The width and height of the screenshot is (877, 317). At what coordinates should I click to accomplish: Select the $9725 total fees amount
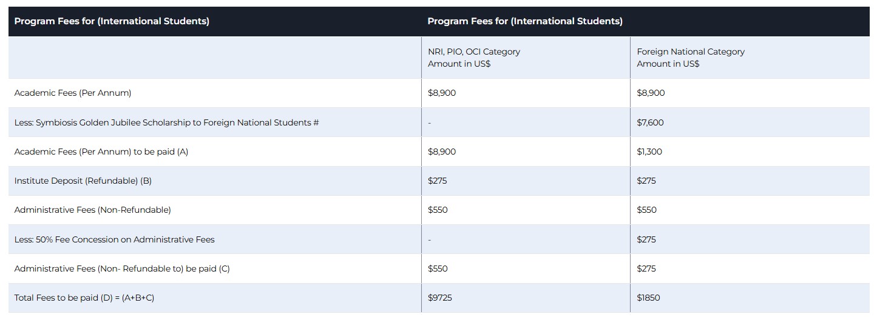pyautogui.click(x=440, y=298)
